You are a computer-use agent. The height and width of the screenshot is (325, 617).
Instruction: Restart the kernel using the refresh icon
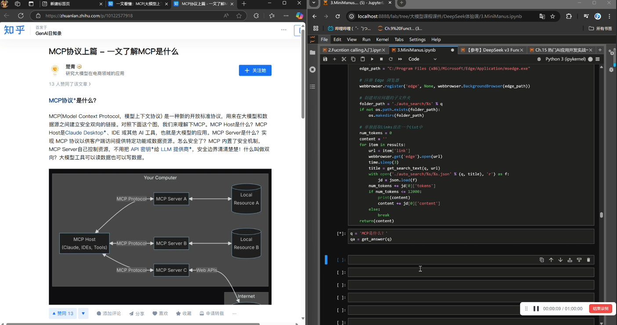(x=391, y=59)
